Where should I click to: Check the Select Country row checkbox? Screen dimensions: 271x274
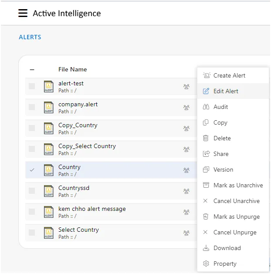(32, 233)
